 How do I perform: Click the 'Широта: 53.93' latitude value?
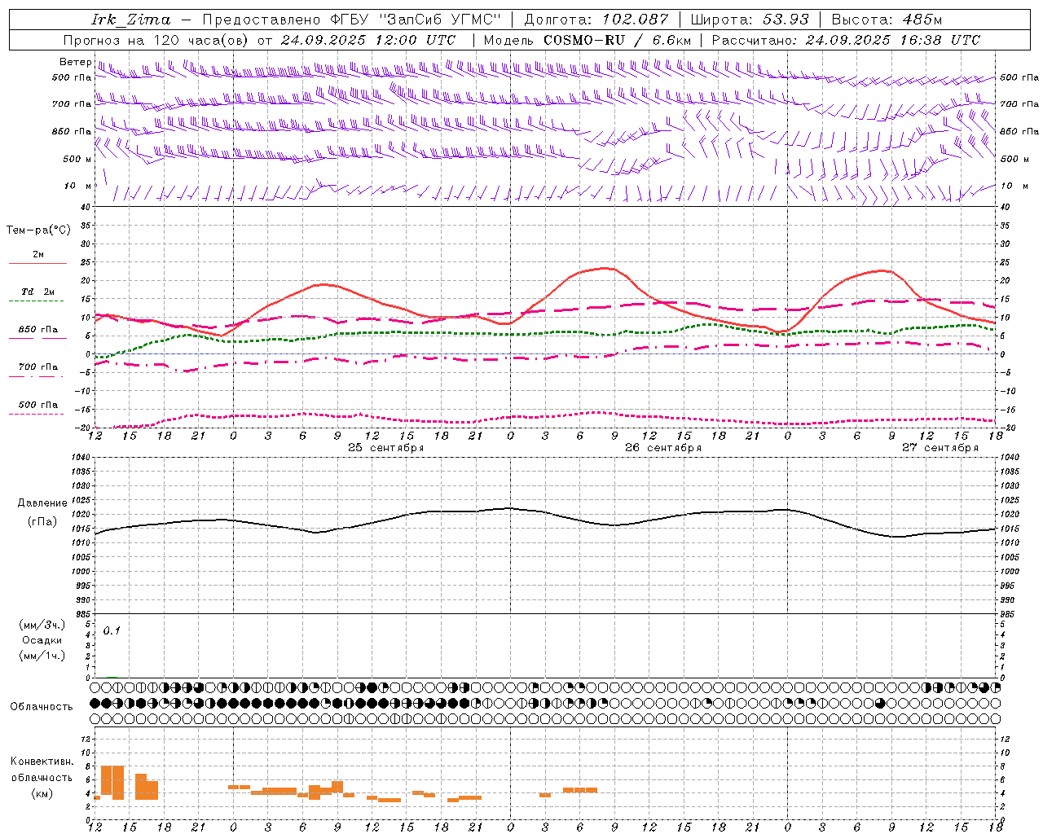click(750, 19)
